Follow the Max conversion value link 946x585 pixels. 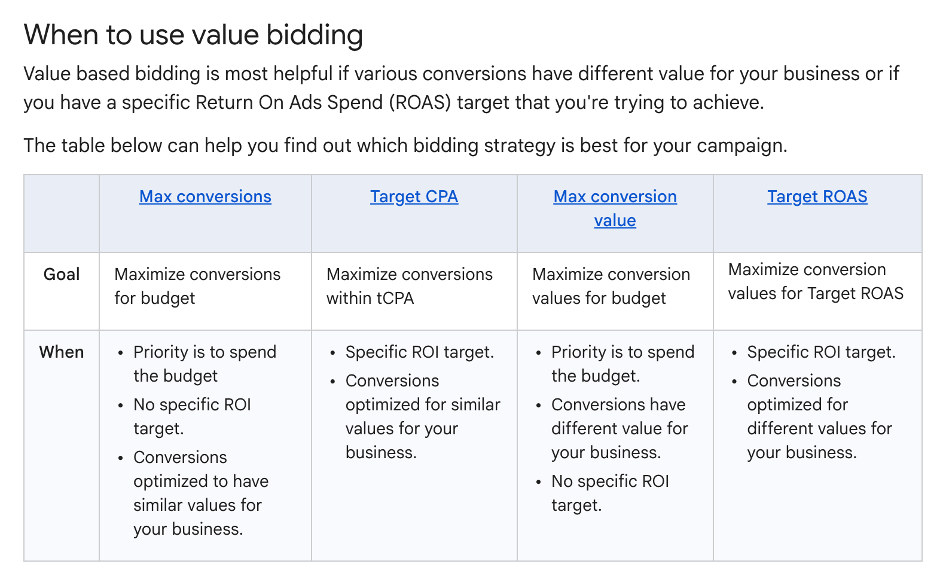pos(615,208)
